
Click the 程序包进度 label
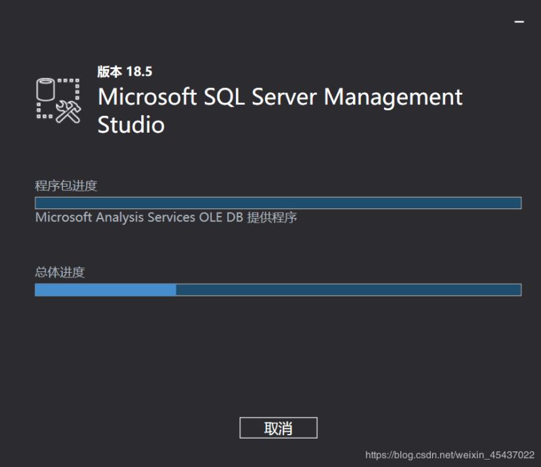tap(66, 185)
